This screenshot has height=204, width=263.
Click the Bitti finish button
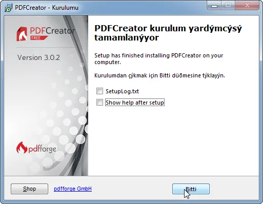click(191, 189)
